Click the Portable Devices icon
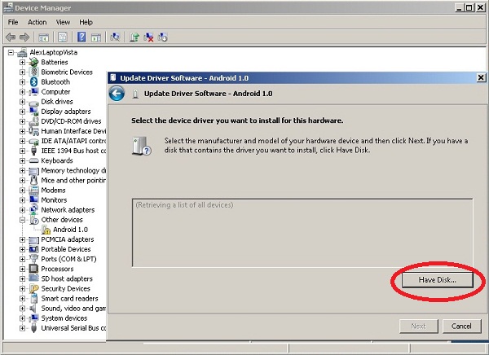Image resolution: width=489 pixels, height=355 pixels. tap(33, 249)
